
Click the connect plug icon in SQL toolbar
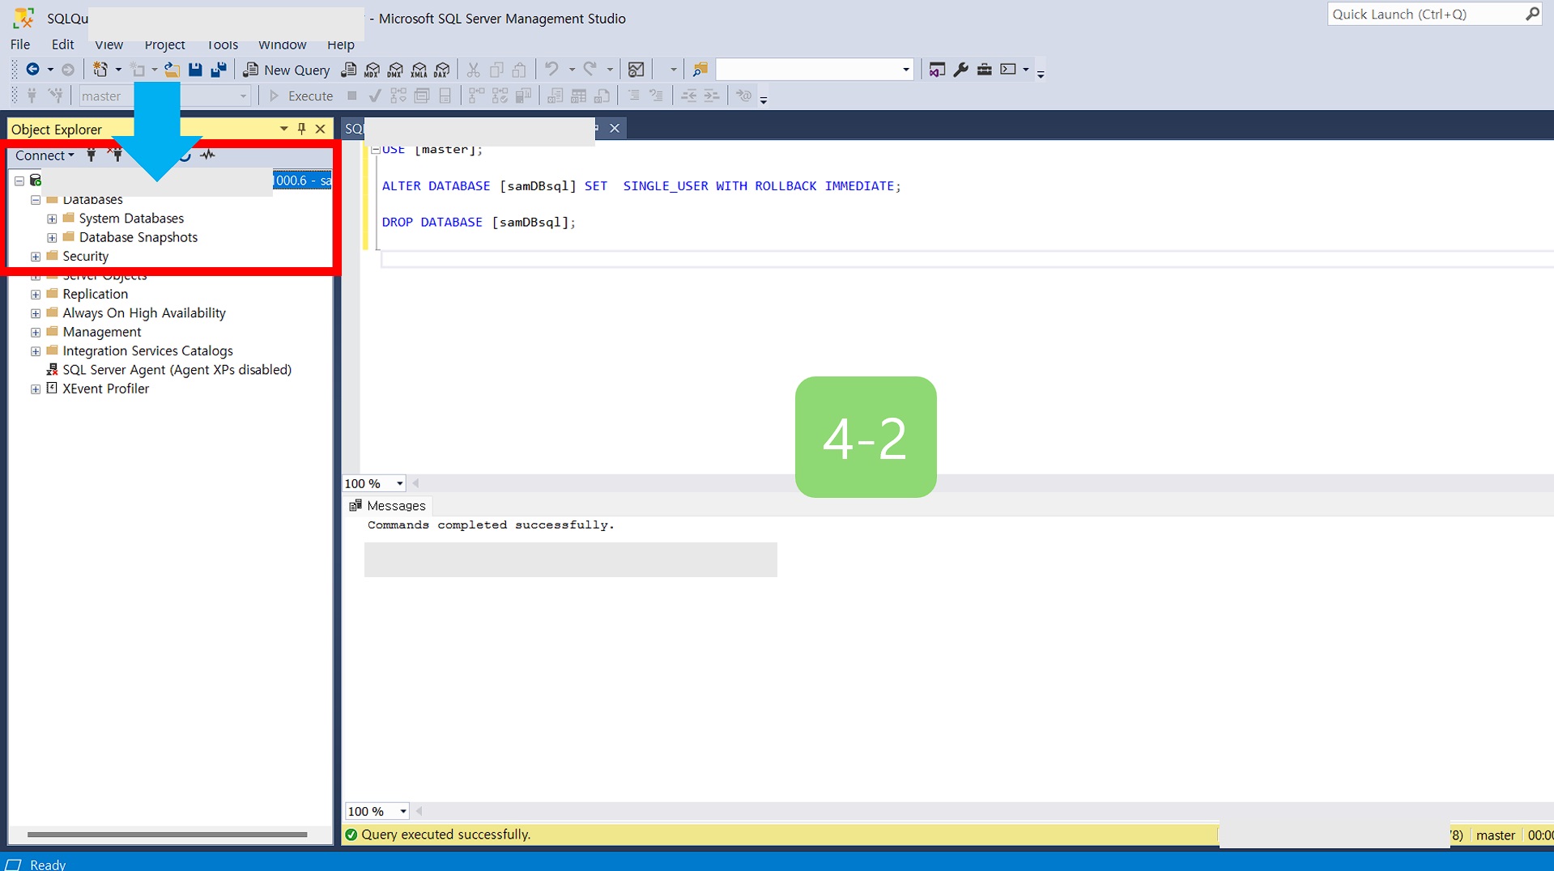coord(32,96)
